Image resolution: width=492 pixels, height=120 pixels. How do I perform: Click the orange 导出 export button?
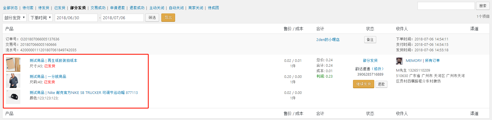pos(168,18)
